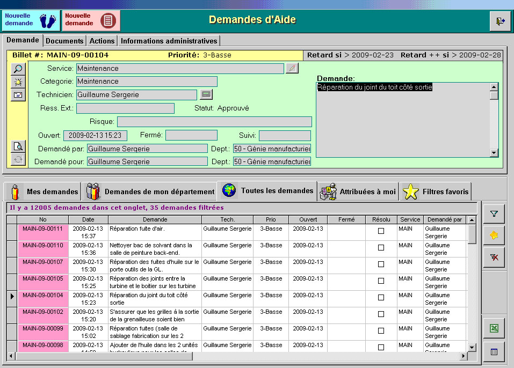514x368 pixels.
Task: Click the pencil edit icon beside Service
Action: (292, 68)
